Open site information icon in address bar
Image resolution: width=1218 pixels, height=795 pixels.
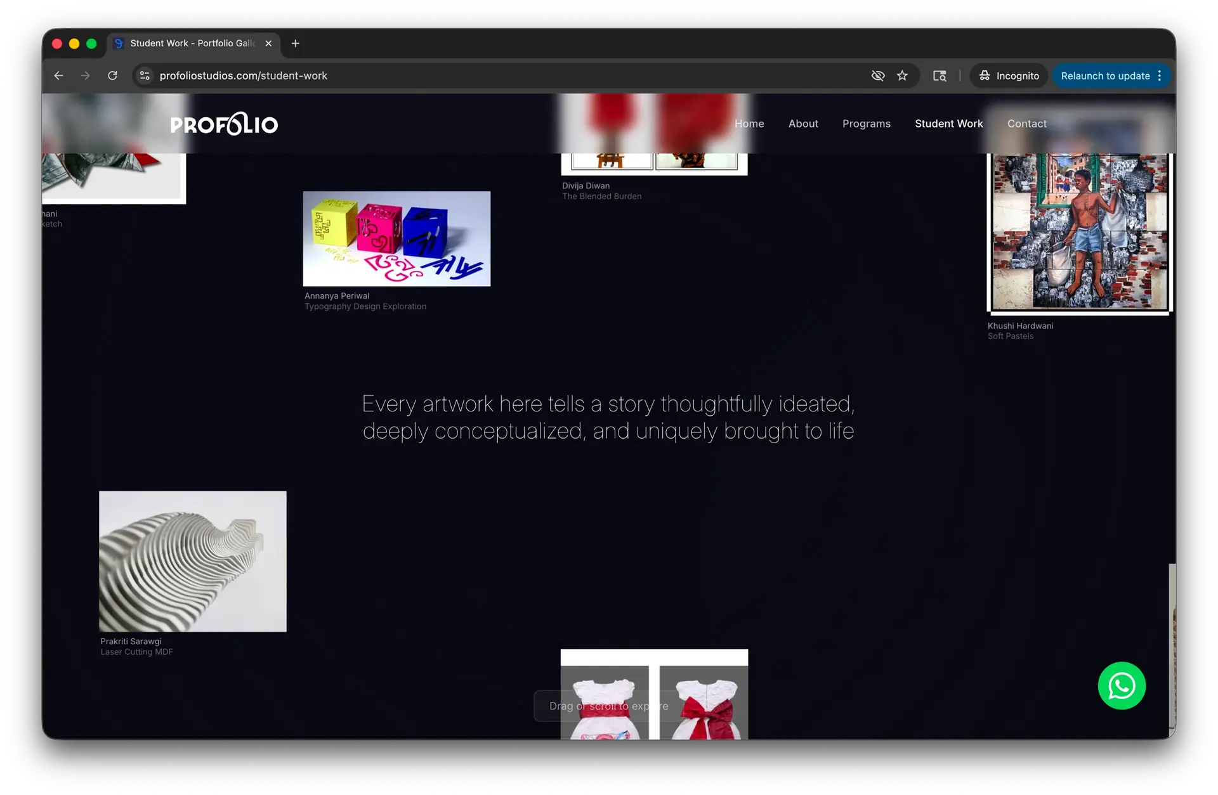click(x=145, y=75)
